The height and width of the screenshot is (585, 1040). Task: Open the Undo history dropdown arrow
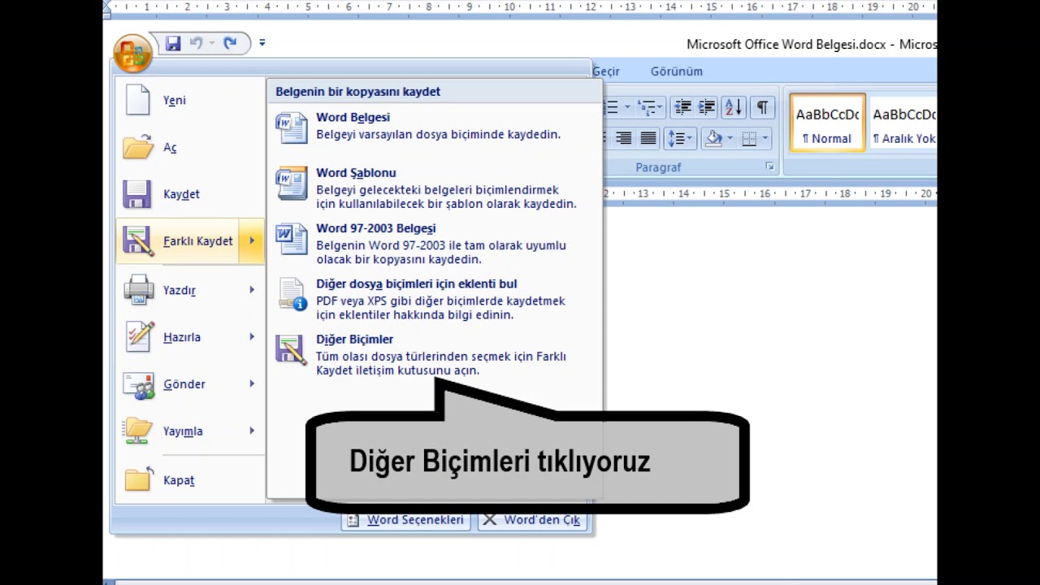(211, 43)
